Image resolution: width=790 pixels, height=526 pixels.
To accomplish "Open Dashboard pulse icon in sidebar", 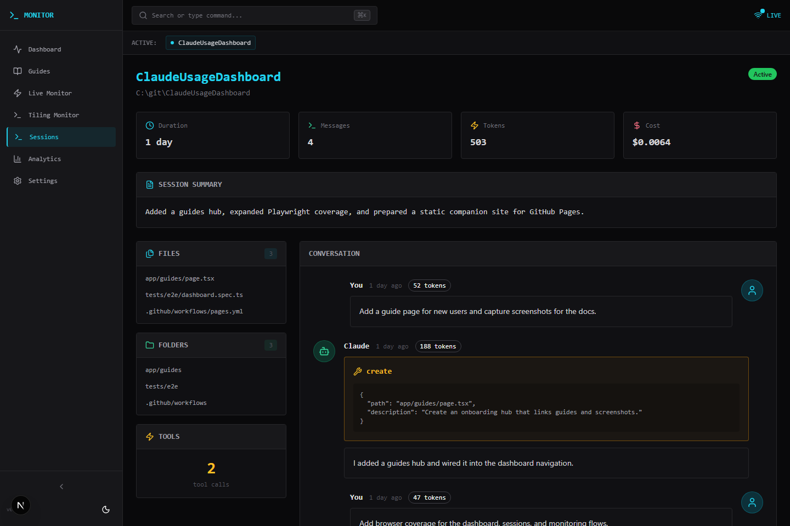I will [18, 49].
